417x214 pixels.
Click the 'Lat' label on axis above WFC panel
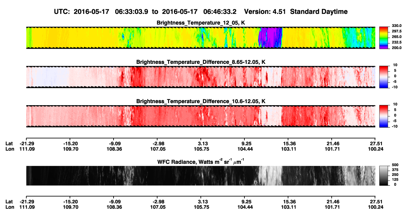tap(9, 143)
